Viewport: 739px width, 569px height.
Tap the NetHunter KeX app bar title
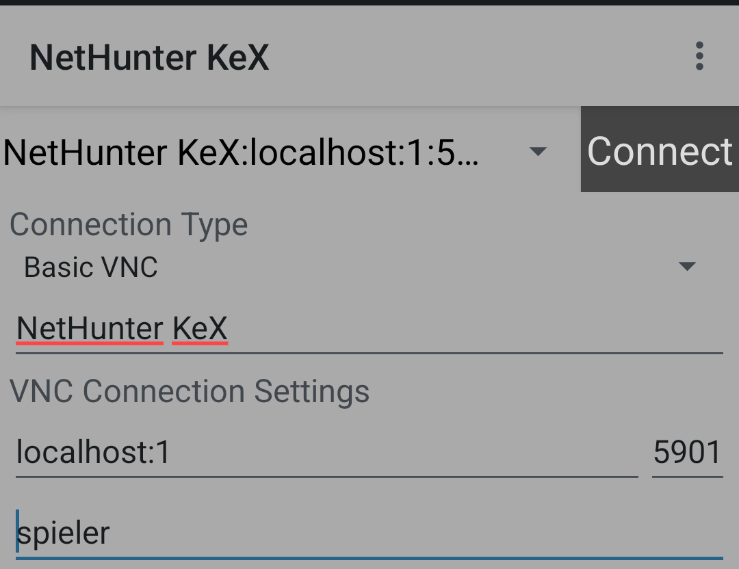click(x=149, y=57)
